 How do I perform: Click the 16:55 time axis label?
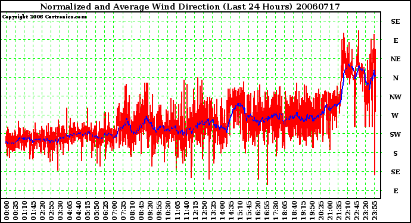pyautogui.click(x=267, y=211)
